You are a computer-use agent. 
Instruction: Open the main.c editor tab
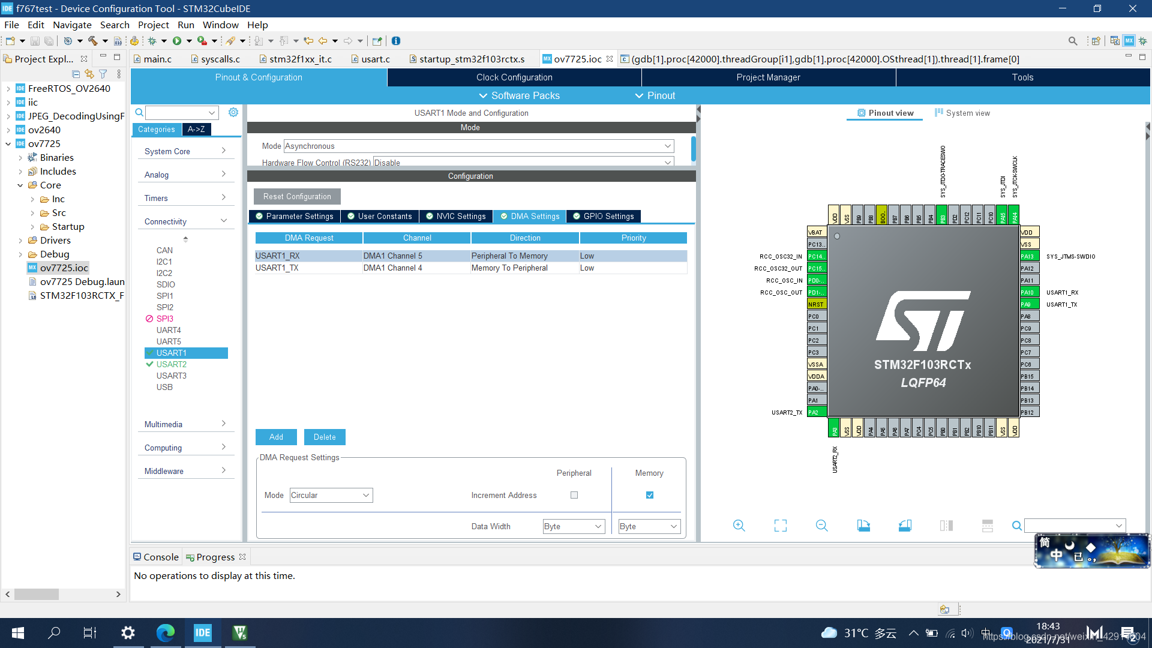(x=153, y=59)
